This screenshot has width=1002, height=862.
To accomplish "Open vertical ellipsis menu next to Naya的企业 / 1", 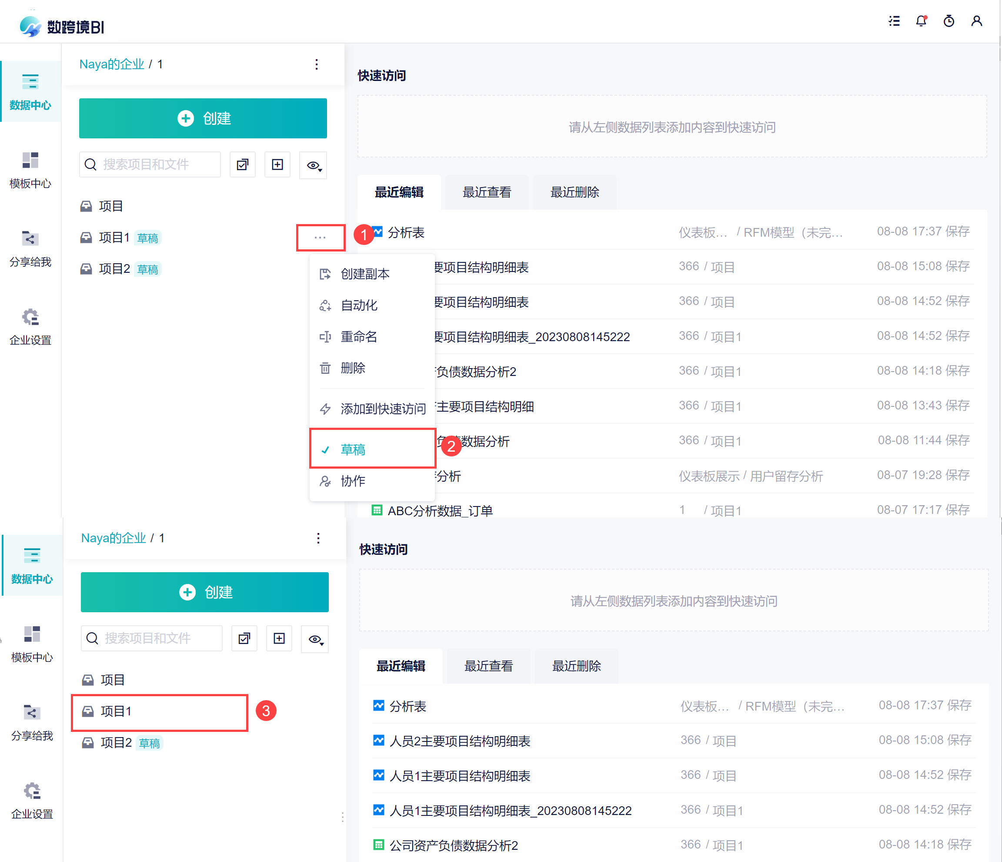I will pyautogui.click(x=316, y=64).
